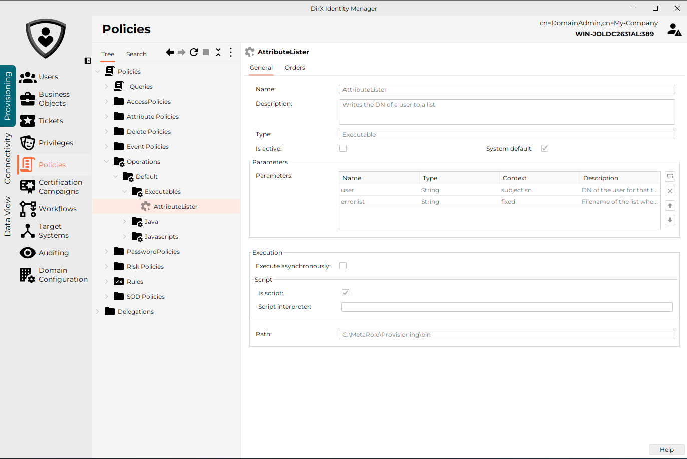The image size is (687, 459).
Task: Click the Context column header
Action: (540, 178)
